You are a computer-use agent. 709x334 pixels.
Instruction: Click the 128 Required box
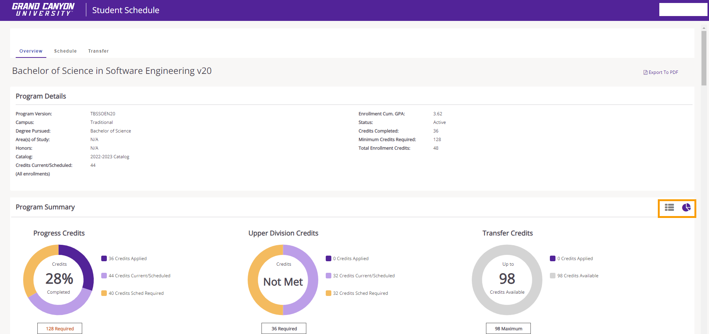click(x=60, y=328)
